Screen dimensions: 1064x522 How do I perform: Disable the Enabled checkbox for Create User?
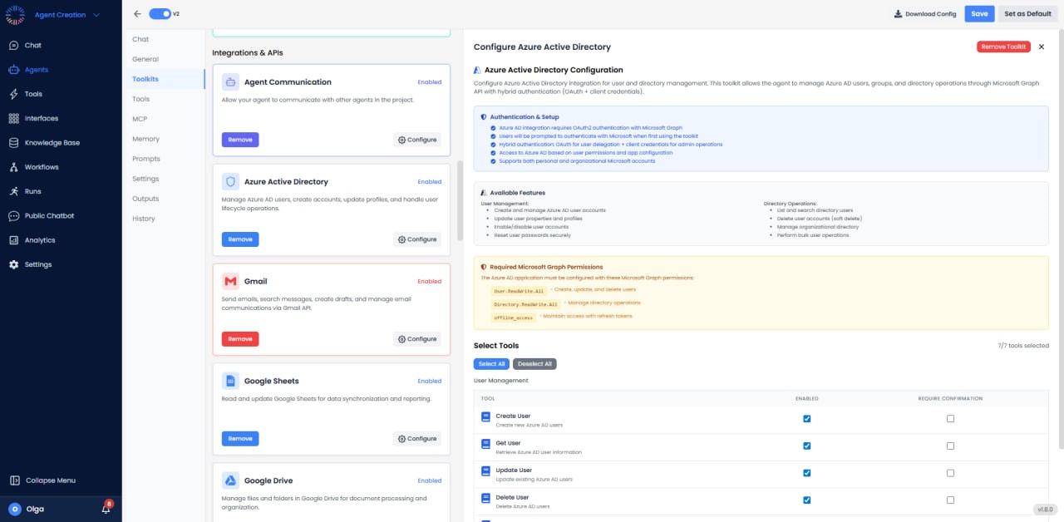[x=806, y=418]
